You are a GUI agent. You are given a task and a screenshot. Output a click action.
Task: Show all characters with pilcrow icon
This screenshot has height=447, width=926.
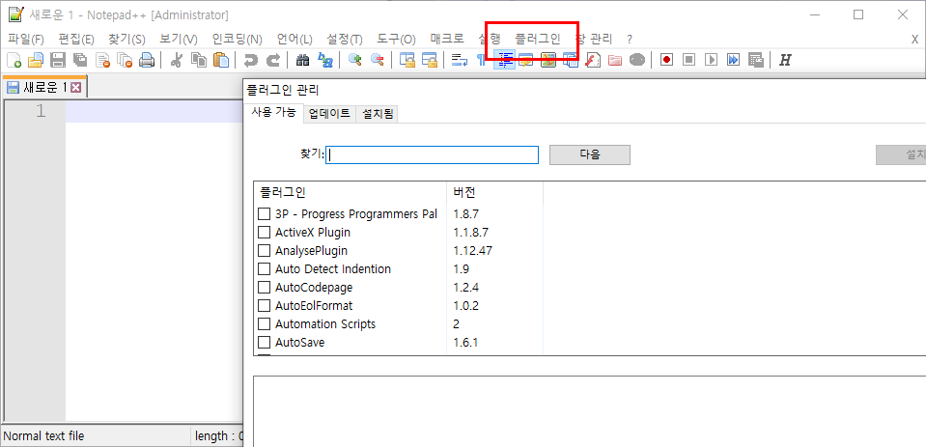[481, 60]
